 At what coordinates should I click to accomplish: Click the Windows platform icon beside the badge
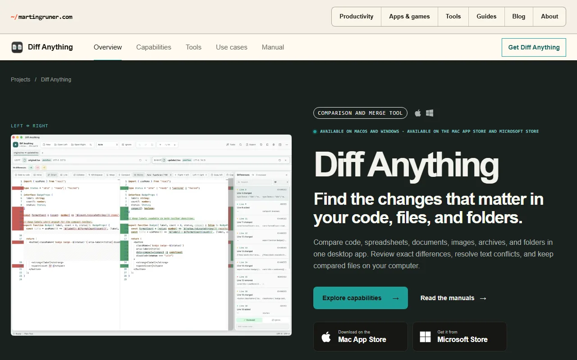(x=430, y=113)
